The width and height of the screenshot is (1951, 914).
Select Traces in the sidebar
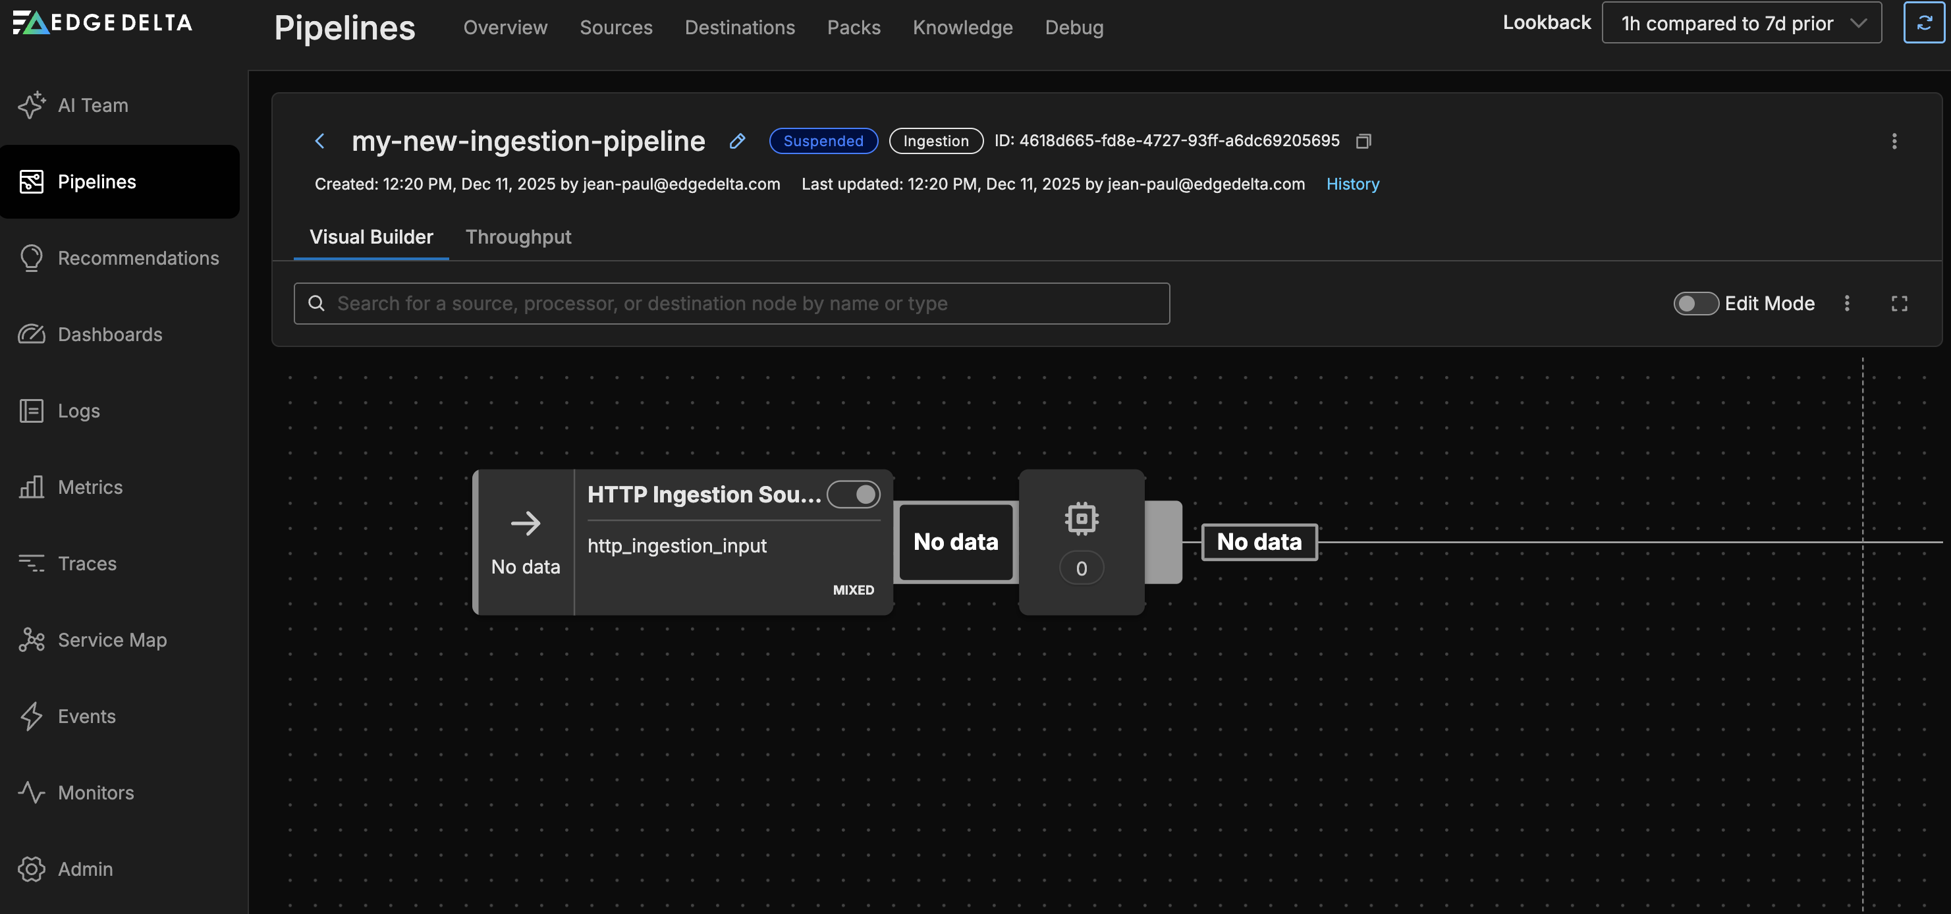[86, 564]
